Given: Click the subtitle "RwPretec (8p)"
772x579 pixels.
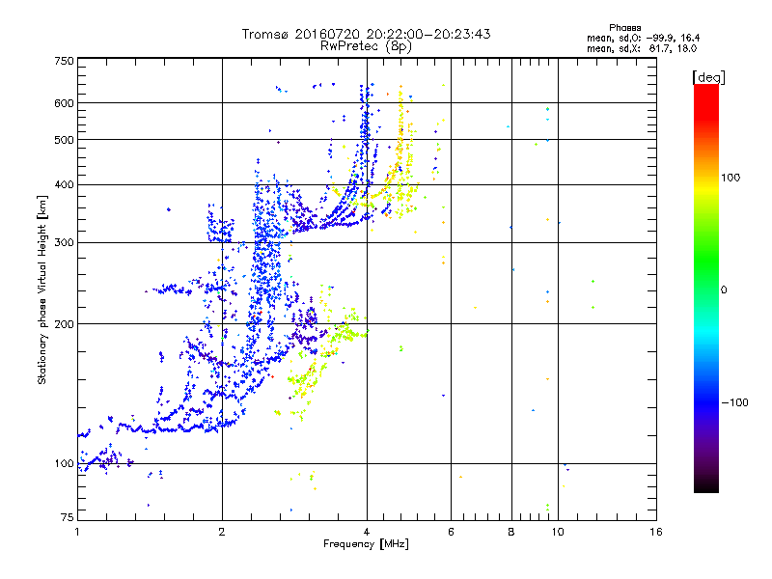Looking at the screenshot, I should pos(366,46).
